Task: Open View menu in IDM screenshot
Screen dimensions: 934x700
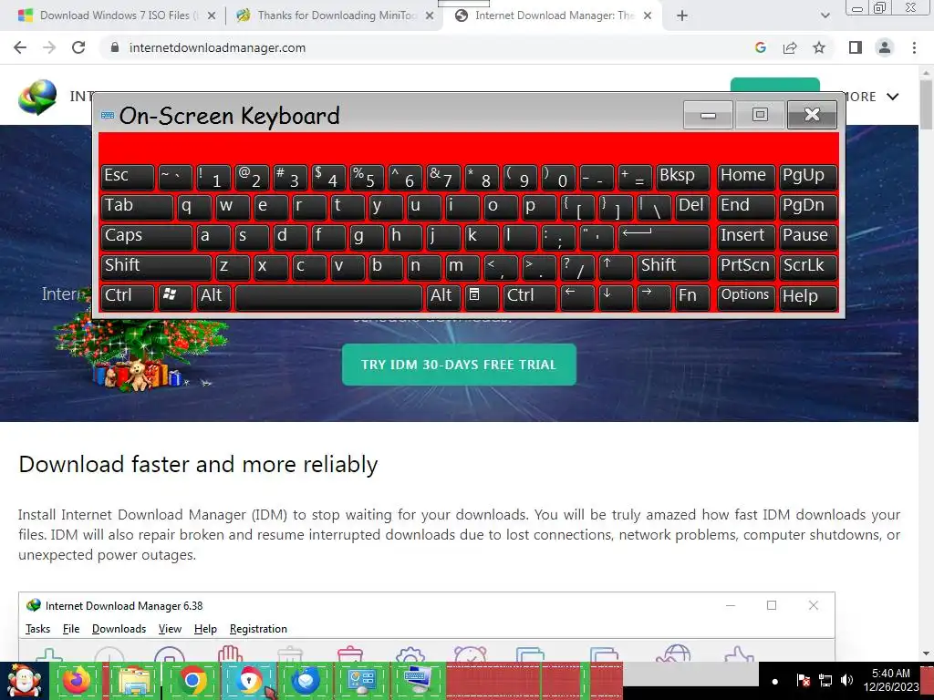Action: coord(170,629)
